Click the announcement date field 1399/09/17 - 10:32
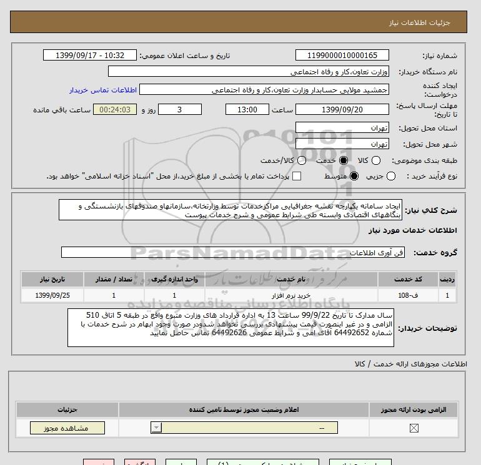This screenshot has height=465, width=481. point(90,56)
